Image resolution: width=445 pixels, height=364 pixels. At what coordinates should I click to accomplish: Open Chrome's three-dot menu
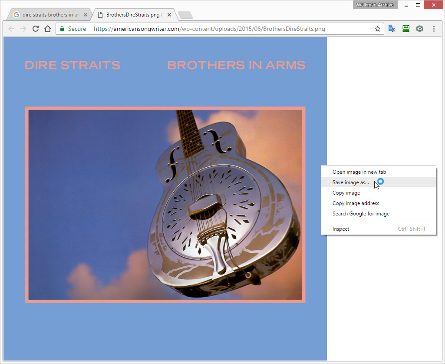434,29
